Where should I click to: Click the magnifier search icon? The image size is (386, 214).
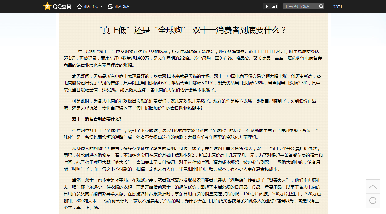click(x=321, y=6)
